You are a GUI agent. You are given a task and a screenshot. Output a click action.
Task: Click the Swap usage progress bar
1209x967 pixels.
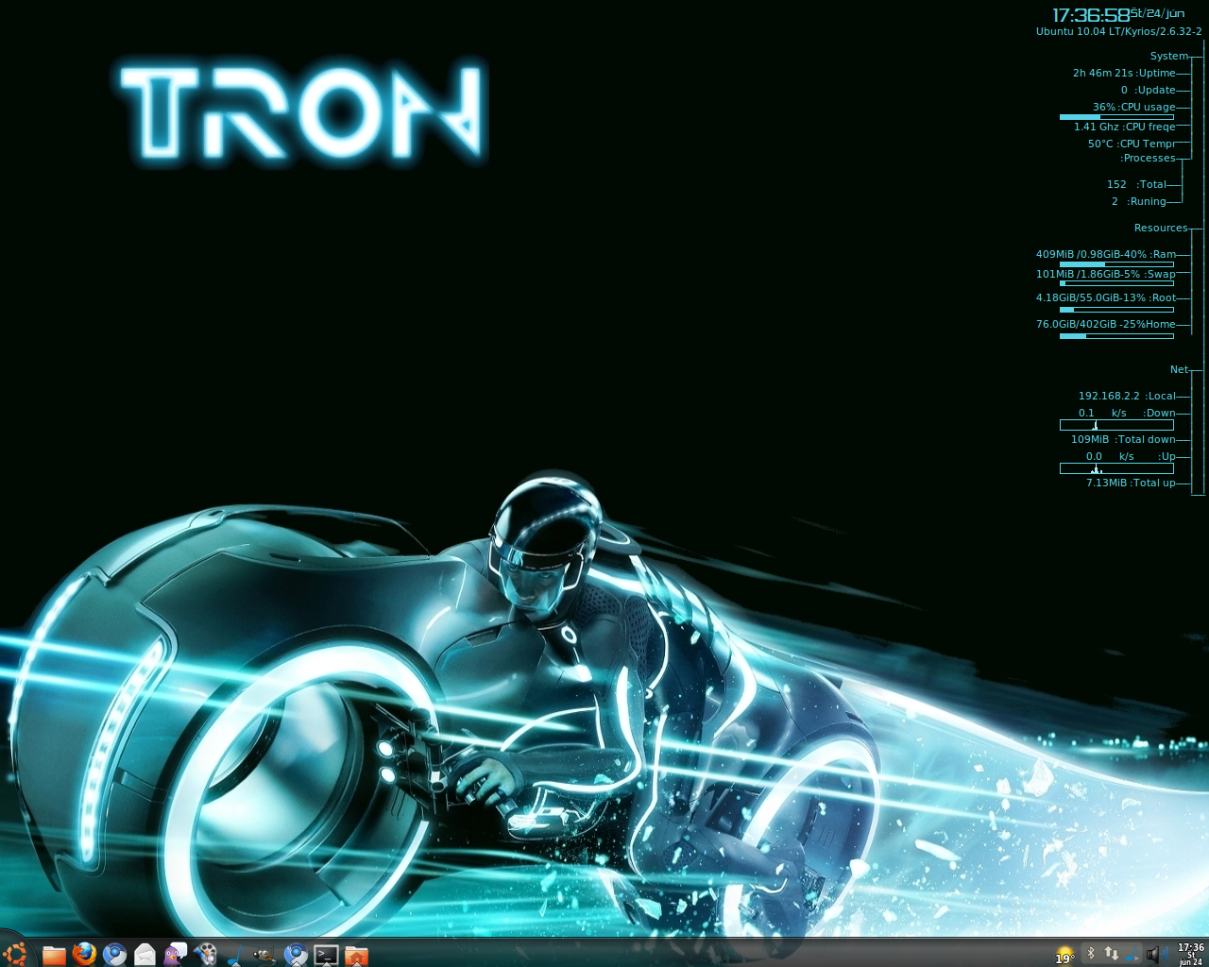pyautogui.click(x=1116, y=283)
